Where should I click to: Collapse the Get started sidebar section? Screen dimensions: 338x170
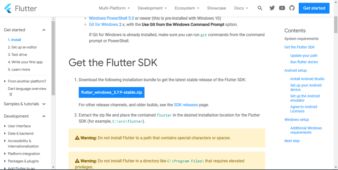pos(44,30)
